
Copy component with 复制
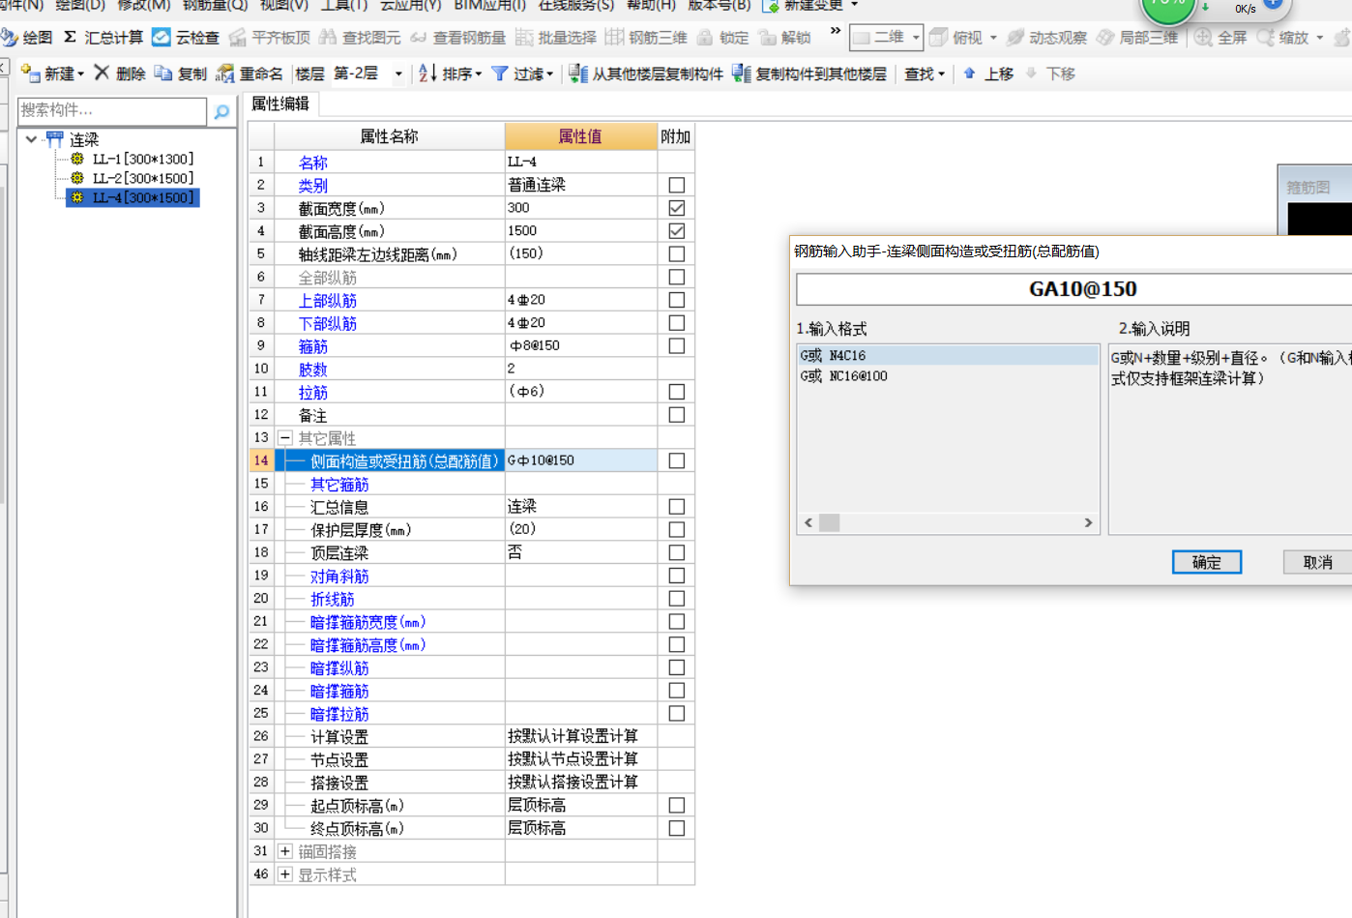click(181, 74)
